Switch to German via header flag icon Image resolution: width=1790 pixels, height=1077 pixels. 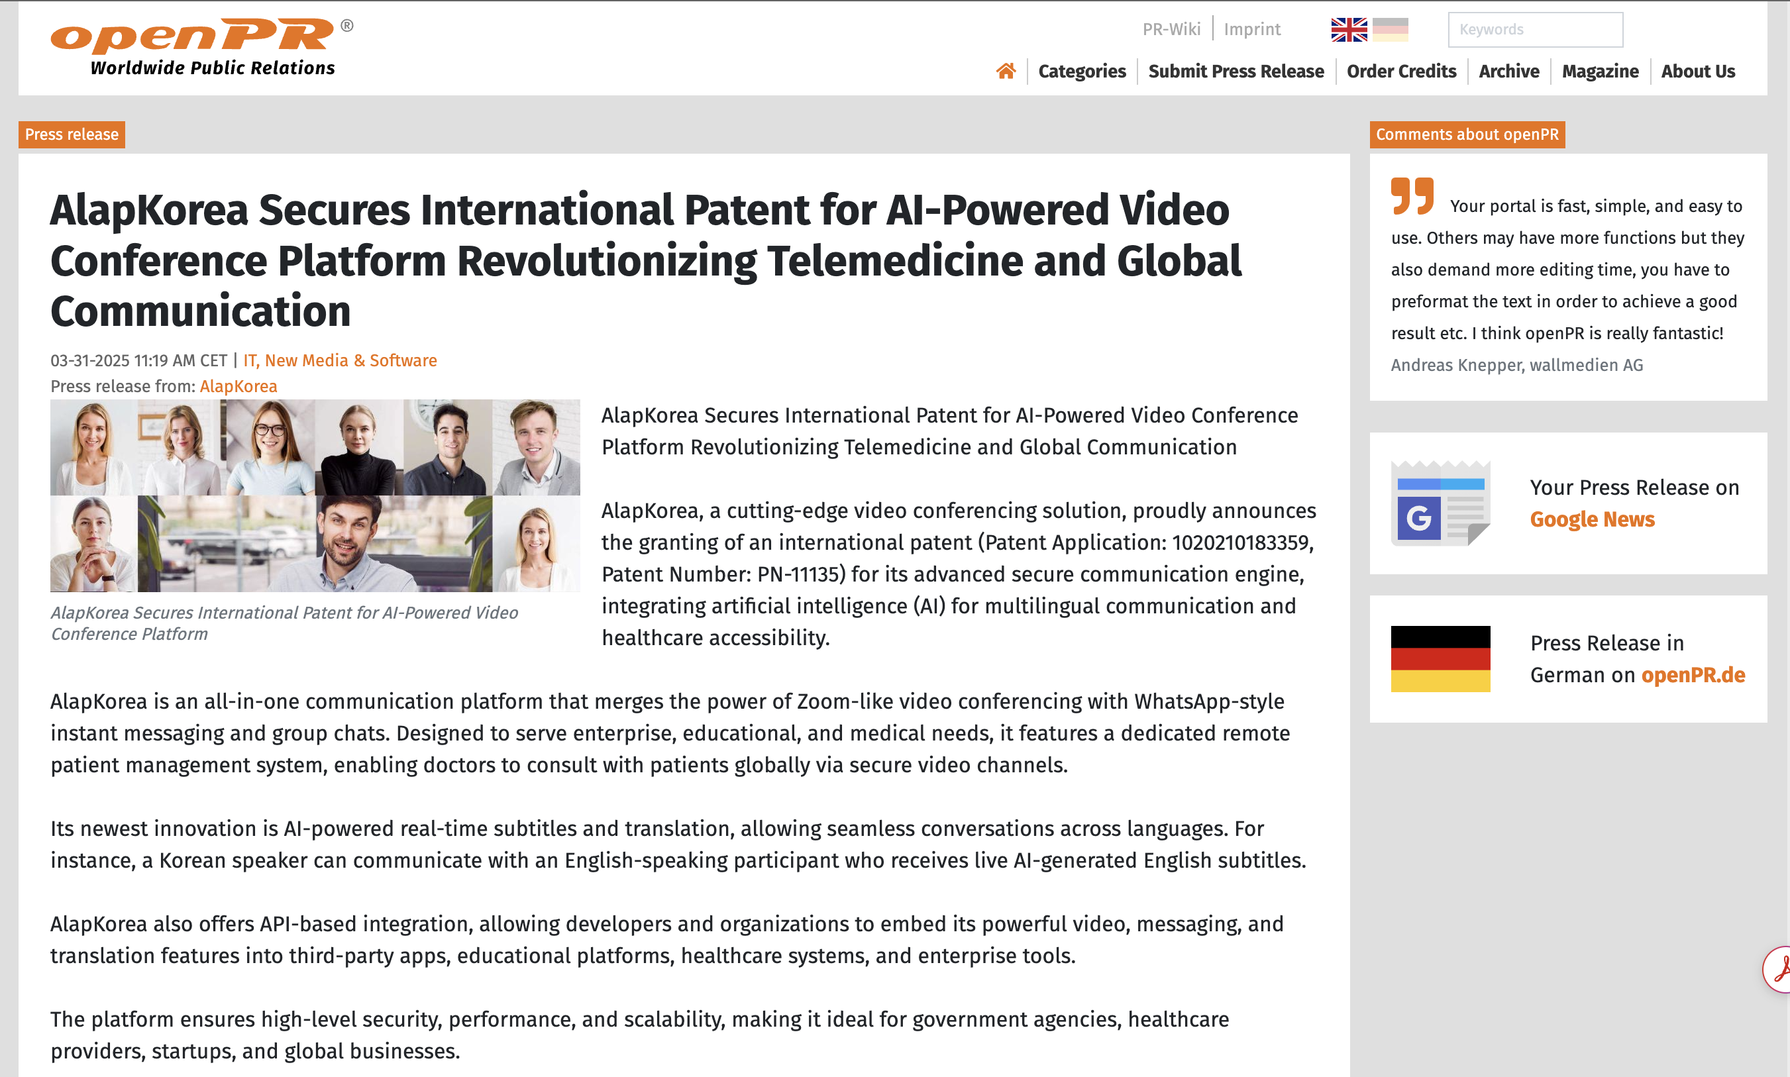click(1390, 30)
